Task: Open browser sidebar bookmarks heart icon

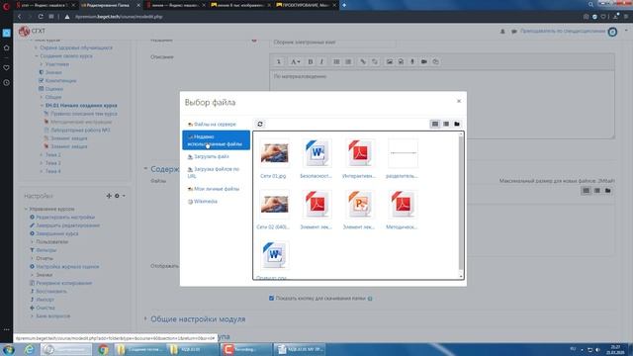Action: click(7, 67)
